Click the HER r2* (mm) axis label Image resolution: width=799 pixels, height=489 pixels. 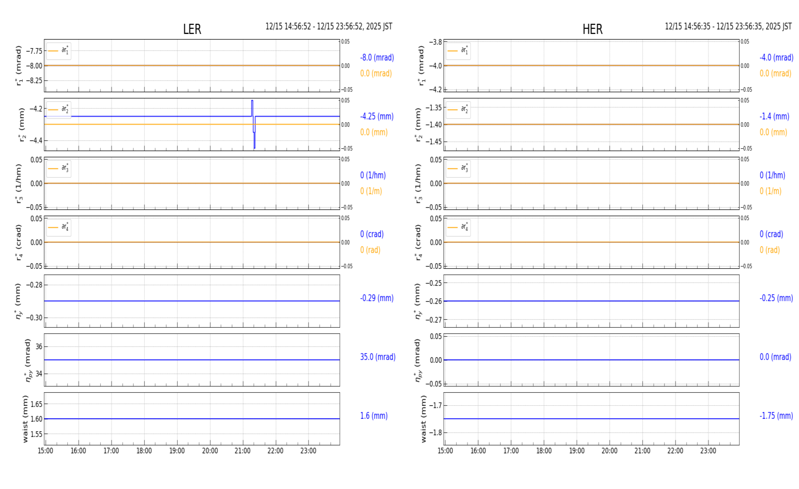point(420,125)
